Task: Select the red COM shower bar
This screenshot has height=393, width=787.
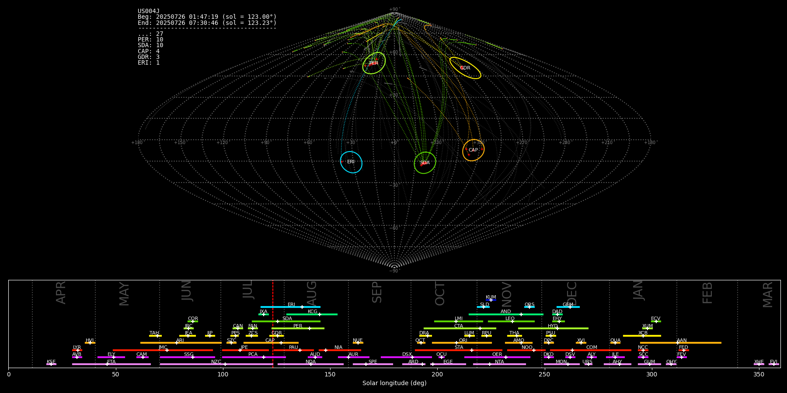Action: pyautogui.click(x=590, y=350)
